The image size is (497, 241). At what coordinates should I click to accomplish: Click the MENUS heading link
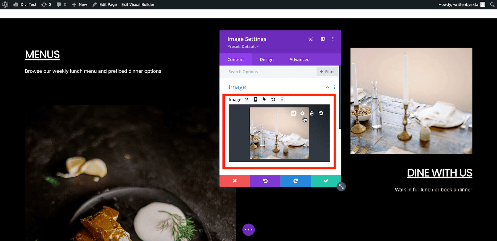click(42, 54)
